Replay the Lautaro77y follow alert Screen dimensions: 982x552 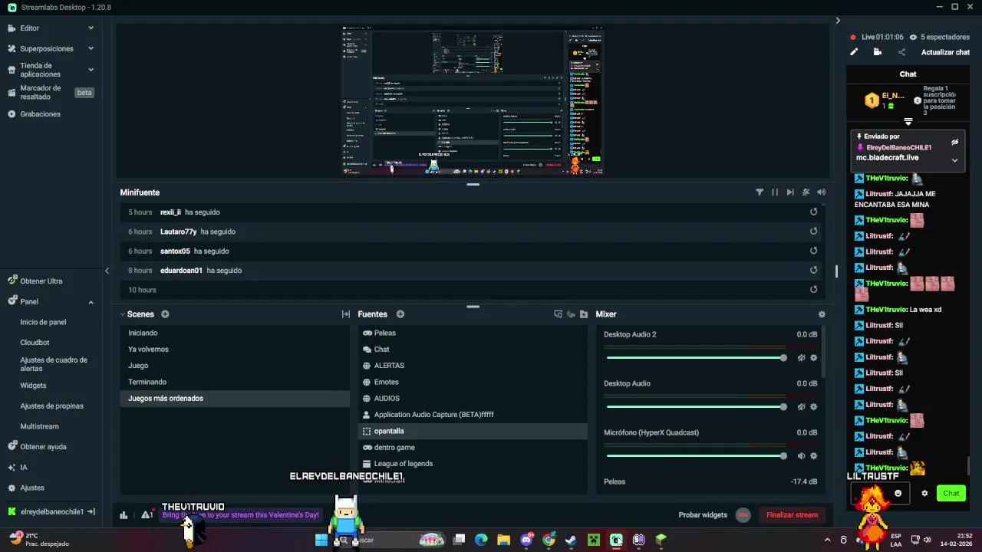tap(814, 232)
